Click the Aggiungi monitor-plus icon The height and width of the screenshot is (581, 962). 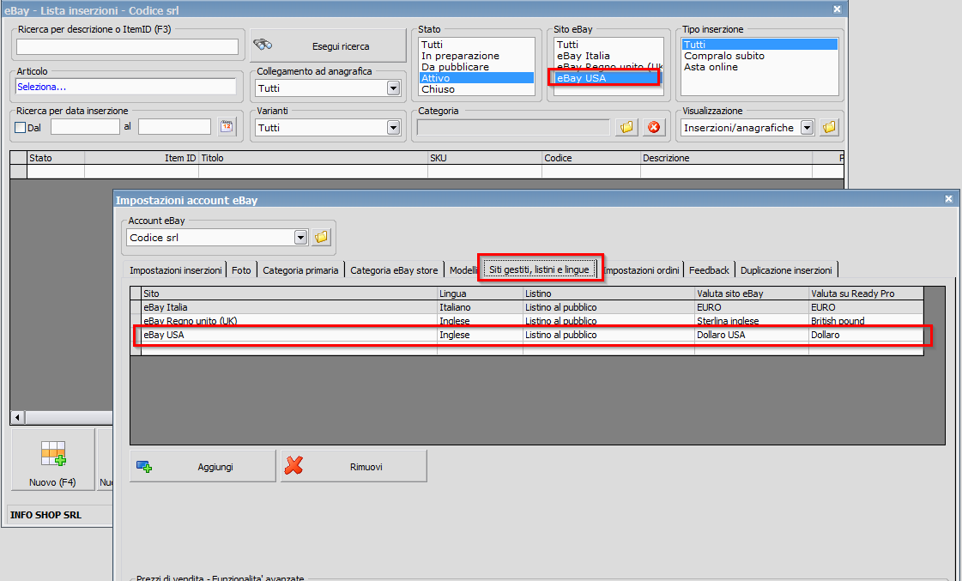pos(144,467)
